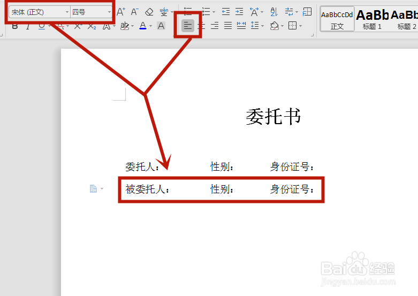Expand the numbered list dropdown arrow
The image size is (418, 296).
click(x=214, y=12)
